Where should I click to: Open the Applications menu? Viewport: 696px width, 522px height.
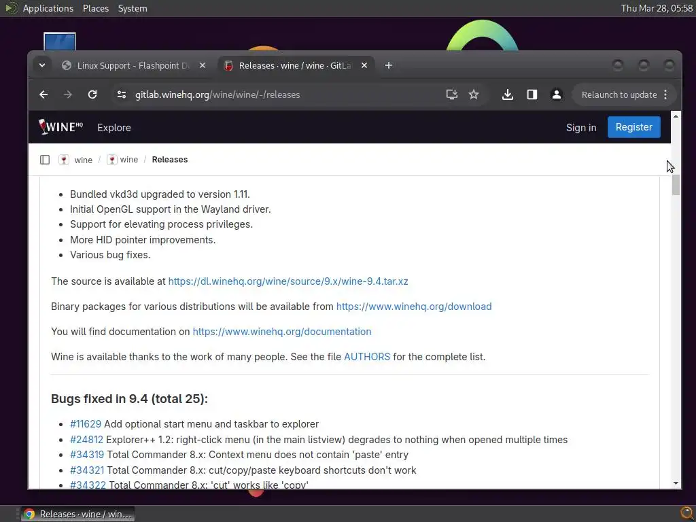pyautogui.click(x=48, y=8)
